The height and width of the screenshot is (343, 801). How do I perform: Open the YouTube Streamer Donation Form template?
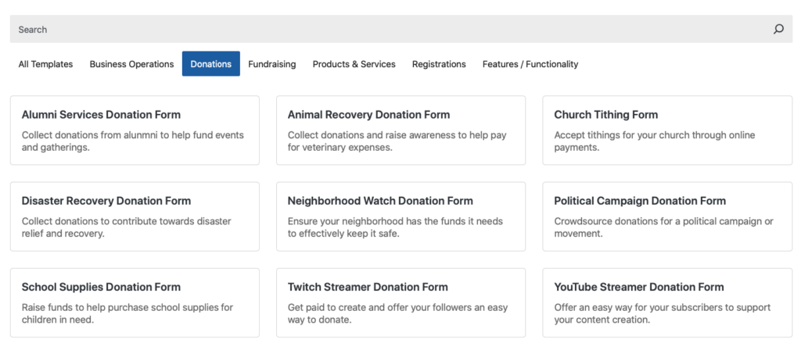click(x=667, y=303)
